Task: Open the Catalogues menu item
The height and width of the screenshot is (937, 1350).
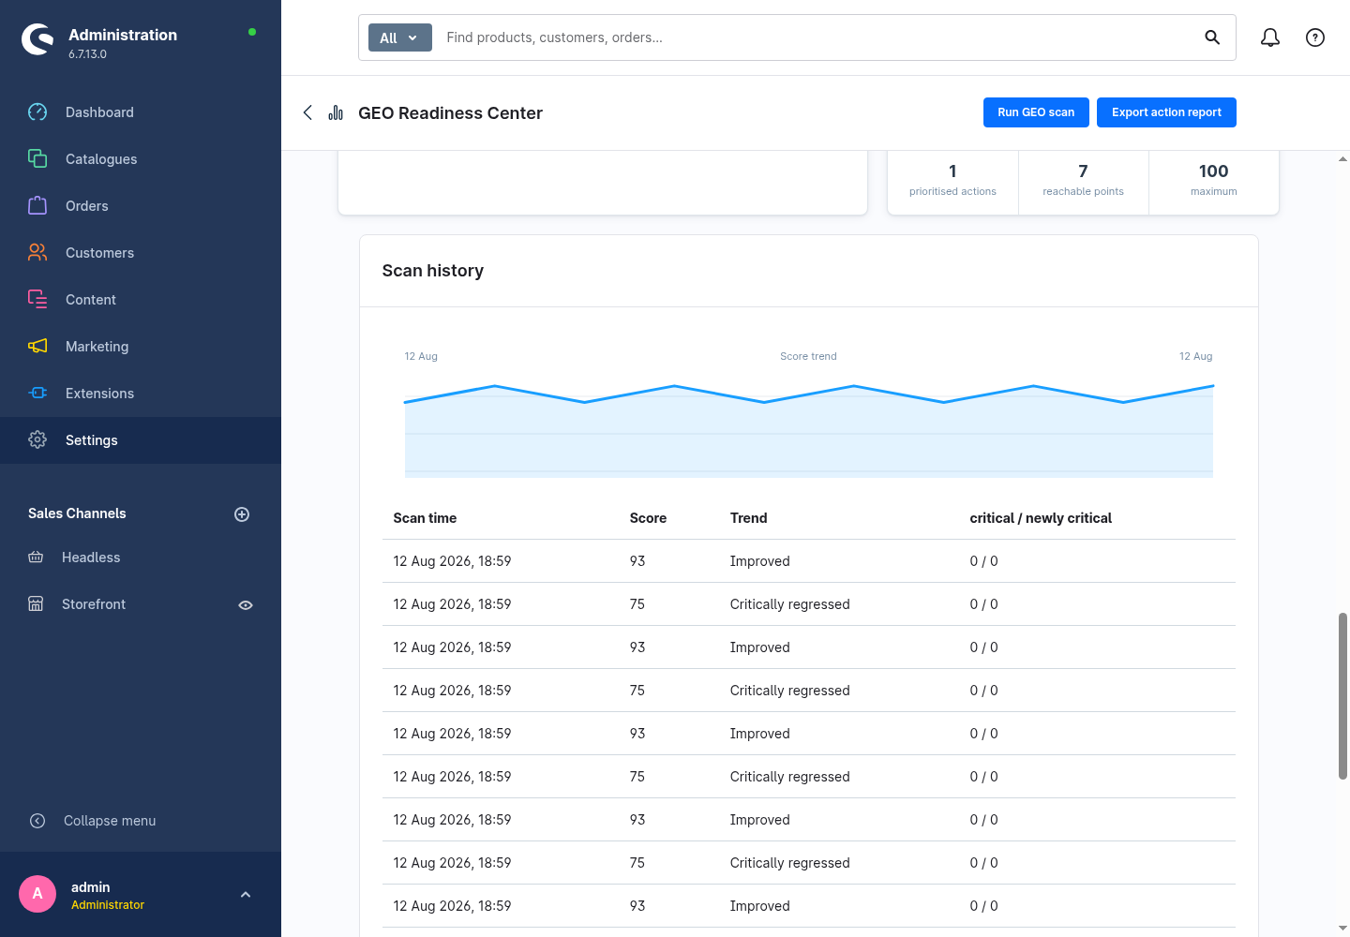Action: pyautogui.click(x=141, y=159)
